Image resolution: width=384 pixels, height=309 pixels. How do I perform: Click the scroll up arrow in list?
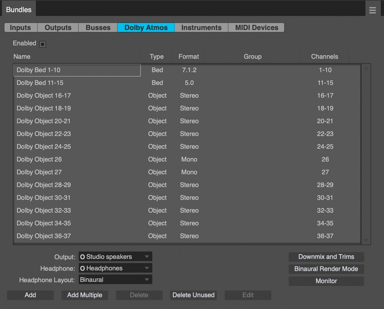tap(366, 68)
